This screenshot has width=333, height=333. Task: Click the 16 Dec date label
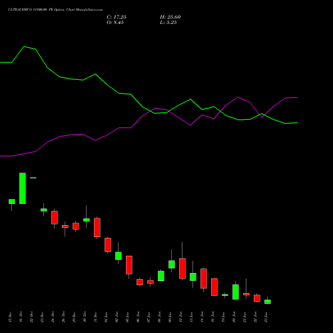[x=21, y=317]
